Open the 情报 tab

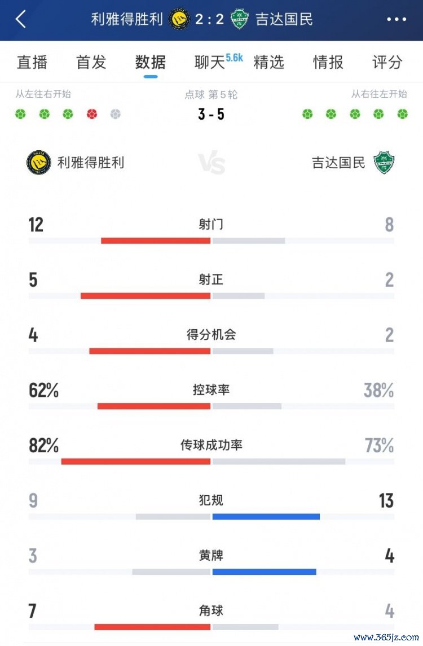point(328,62)
